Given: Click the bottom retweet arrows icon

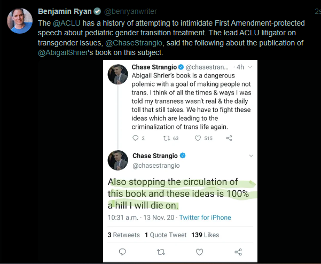Looking at the screenshot, I should click(x=161, y=251).
